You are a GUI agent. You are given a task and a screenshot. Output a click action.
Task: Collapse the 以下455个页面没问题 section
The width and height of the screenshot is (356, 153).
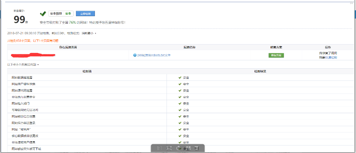(x=23, y=65)
